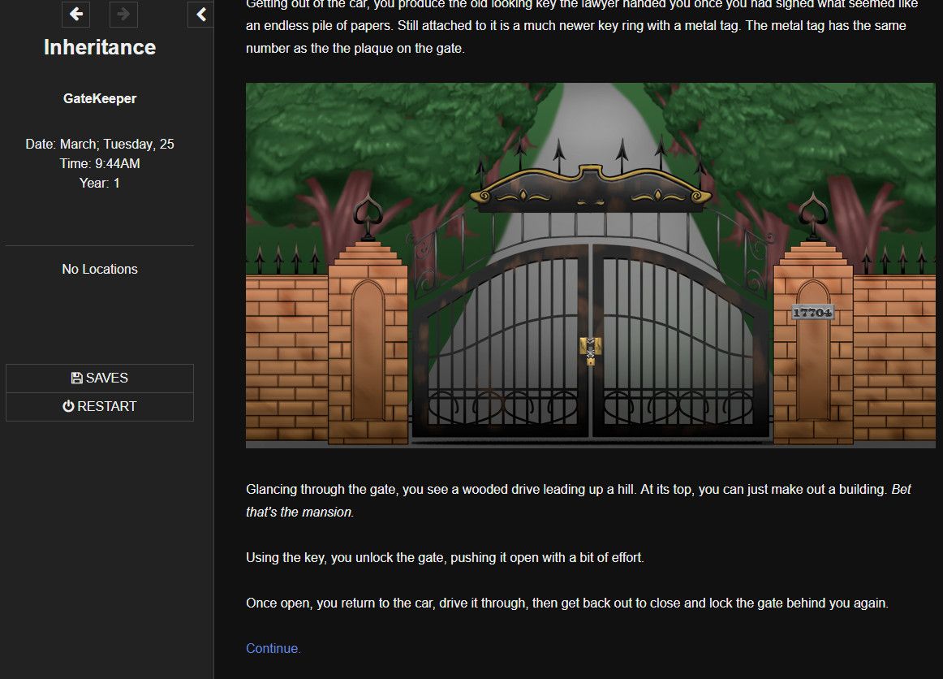
Task: Collapse the sidebar using the left chevron
Action: coord(200,14)
